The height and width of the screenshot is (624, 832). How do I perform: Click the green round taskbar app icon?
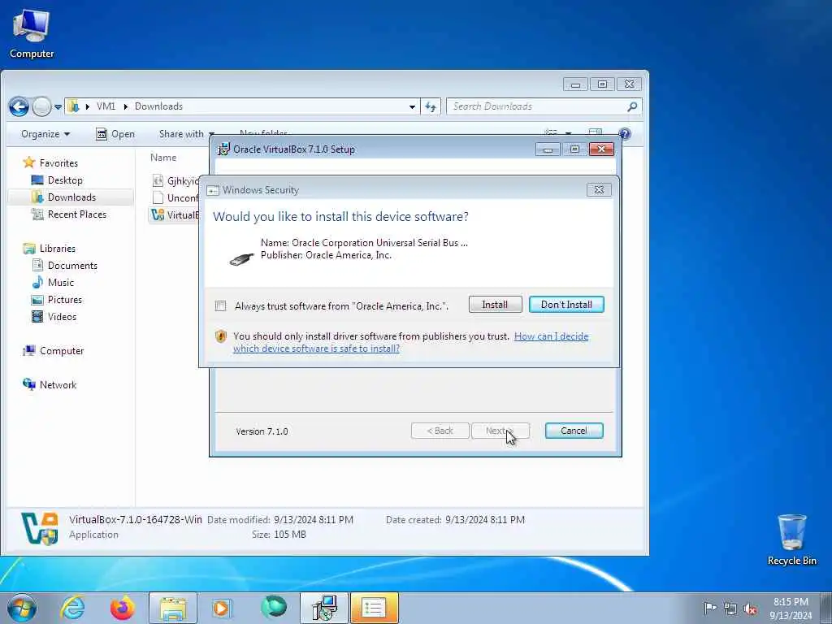tap(274, 608)
